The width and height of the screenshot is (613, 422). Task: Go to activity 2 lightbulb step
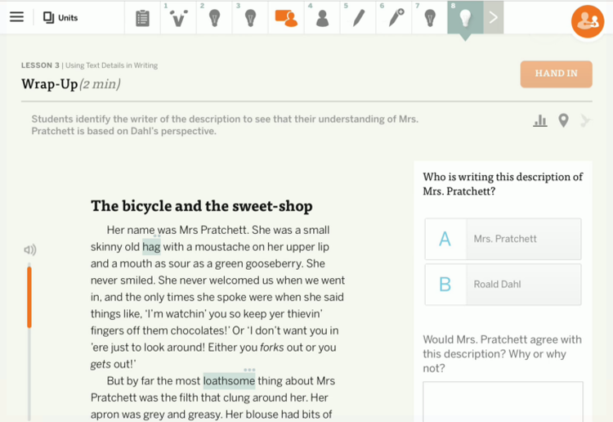click(214, 18)
